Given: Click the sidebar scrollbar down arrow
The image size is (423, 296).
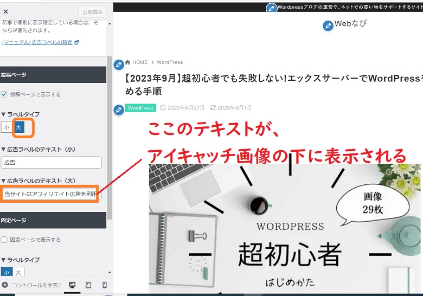Looking at the screenshot, I should pos(110,272).
